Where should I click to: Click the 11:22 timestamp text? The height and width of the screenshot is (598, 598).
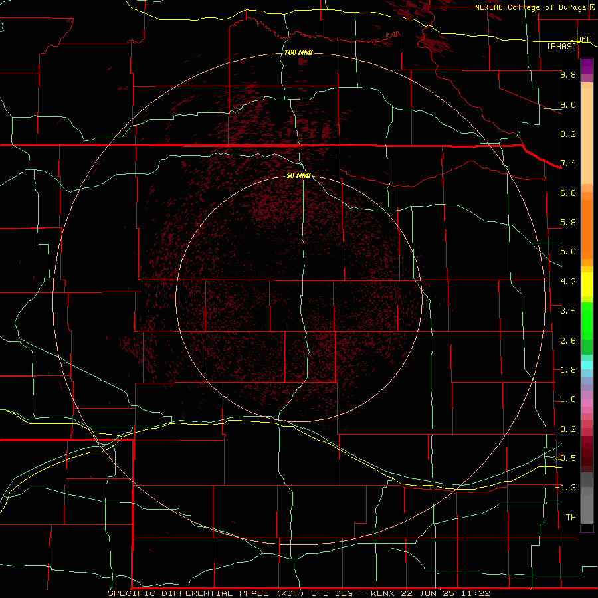click(474, 593)
